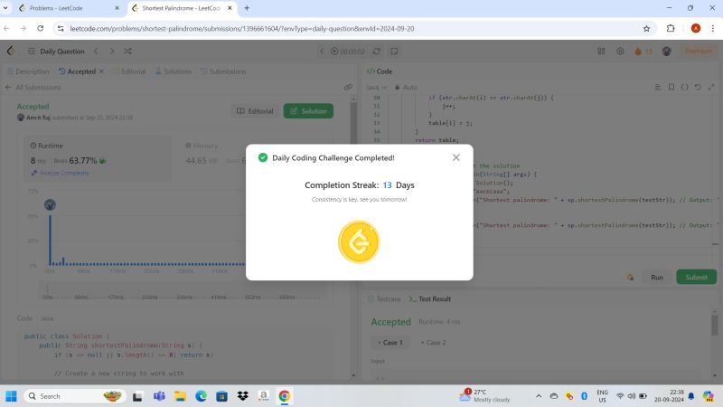Click Analyze Complexity link
The image size is (723, 407).
[x=60, y=173]
